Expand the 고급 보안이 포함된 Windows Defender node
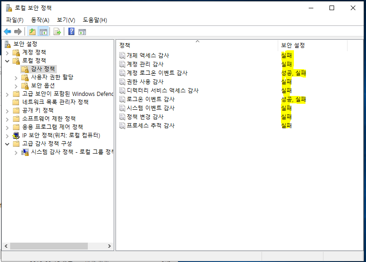 7,95
